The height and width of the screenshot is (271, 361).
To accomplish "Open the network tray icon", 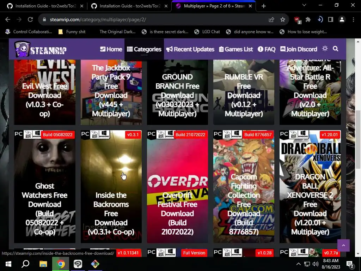I will pyautogui.click(x=307, y=264).
